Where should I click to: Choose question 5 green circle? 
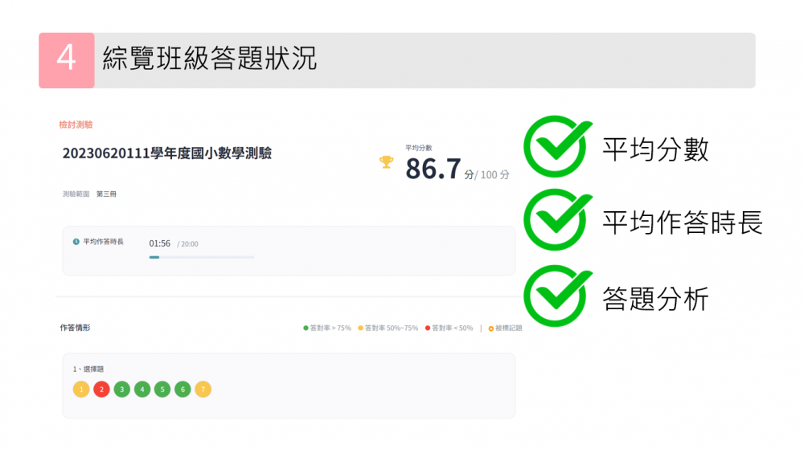click(162, 390)
